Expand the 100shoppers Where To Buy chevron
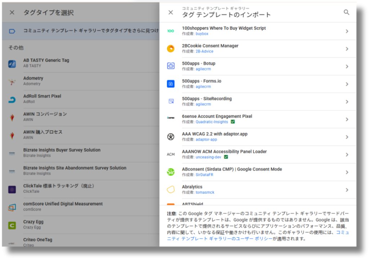The image size is (369, 258). pyautogui.click(x=347, y=31)
